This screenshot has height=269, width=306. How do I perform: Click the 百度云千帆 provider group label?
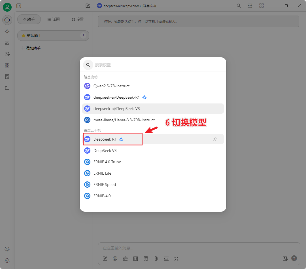(92, 130)
